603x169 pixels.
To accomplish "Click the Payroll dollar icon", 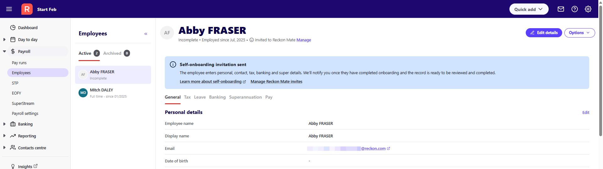I will [13, 51].
